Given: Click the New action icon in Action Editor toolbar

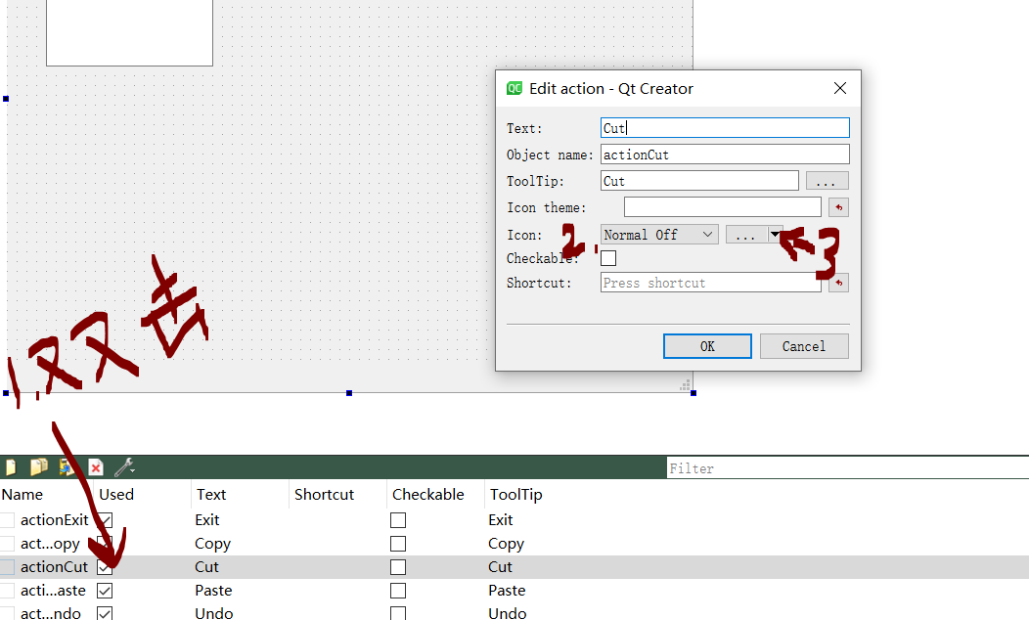Looking at the screenshot, I should point(10,467).
